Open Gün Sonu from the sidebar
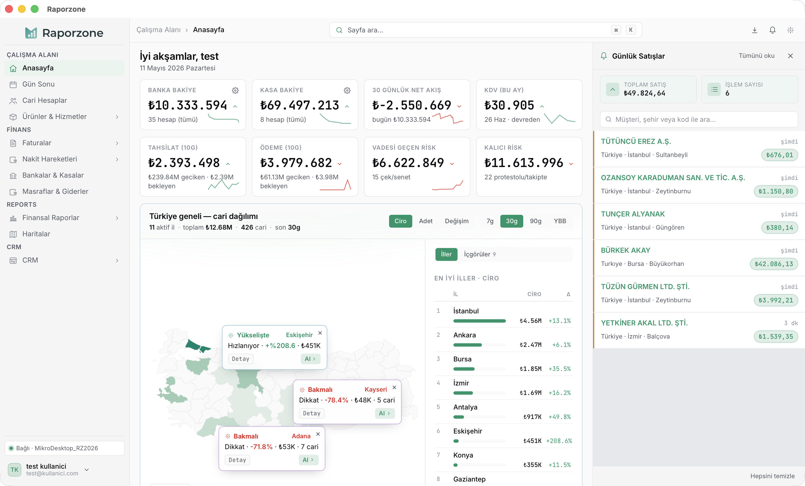The image size is (805, 486). [x=64, y=84]
